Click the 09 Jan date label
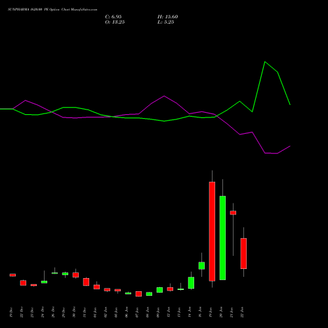The image size is (328, 328). (158, 312)
